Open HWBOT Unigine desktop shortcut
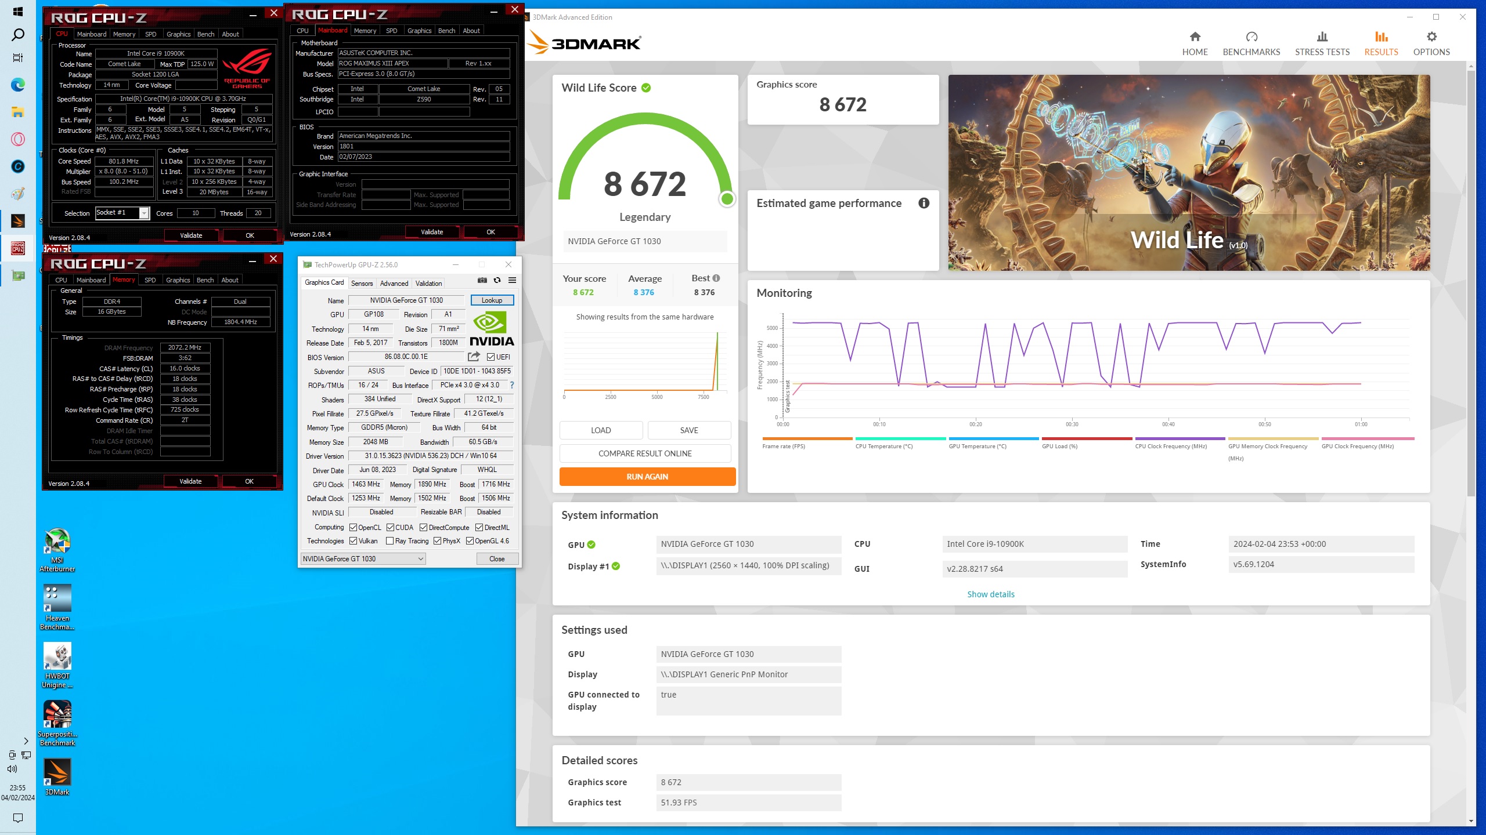Screen dimensions: 1486x835 point(57,665)
